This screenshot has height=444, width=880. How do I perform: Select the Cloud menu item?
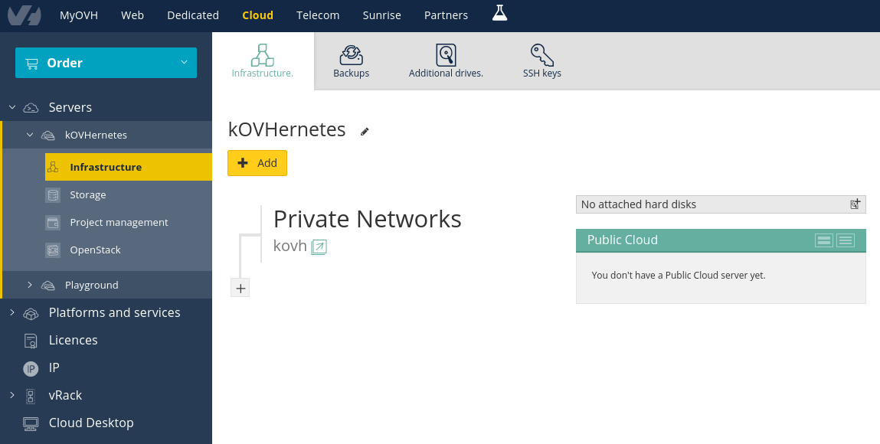point(257,15)
